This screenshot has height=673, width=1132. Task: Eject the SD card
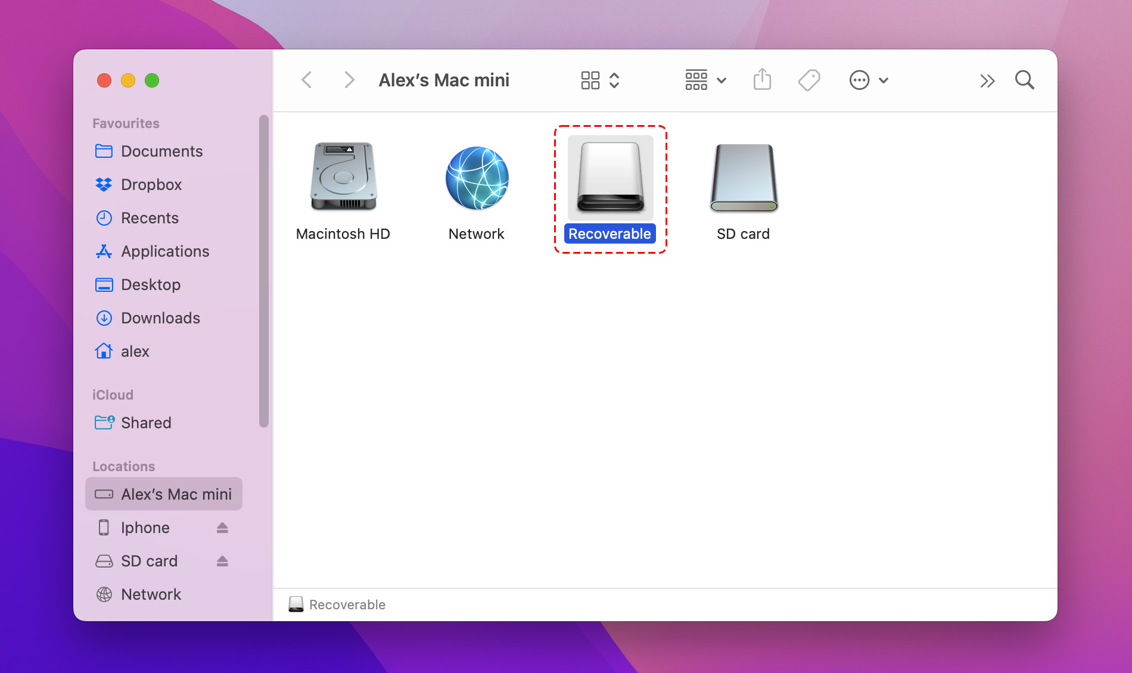pyautogui.click(x=222, y=561)
